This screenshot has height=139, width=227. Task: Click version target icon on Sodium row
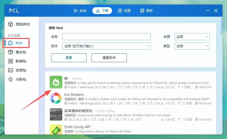66,87
